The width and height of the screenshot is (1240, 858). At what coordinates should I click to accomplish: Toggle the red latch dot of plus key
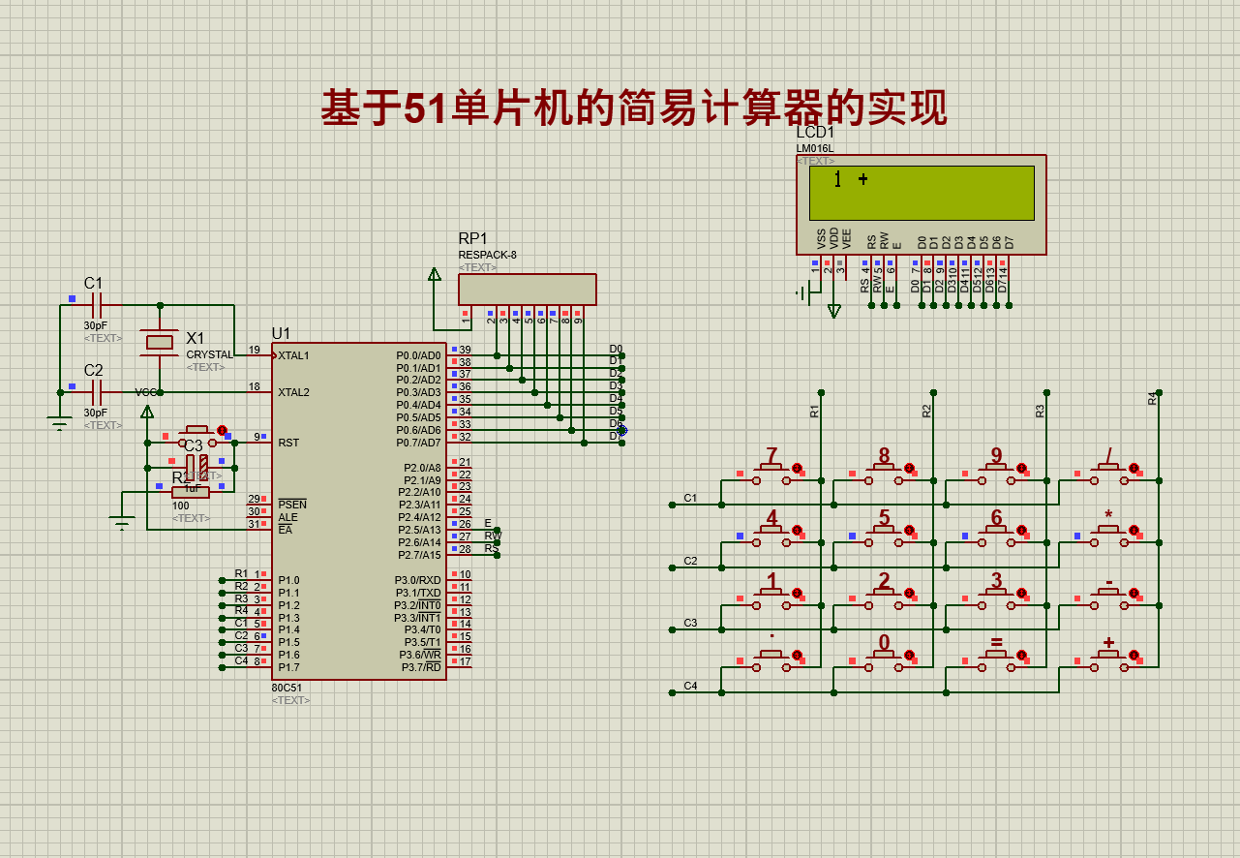click(1134, 656)
